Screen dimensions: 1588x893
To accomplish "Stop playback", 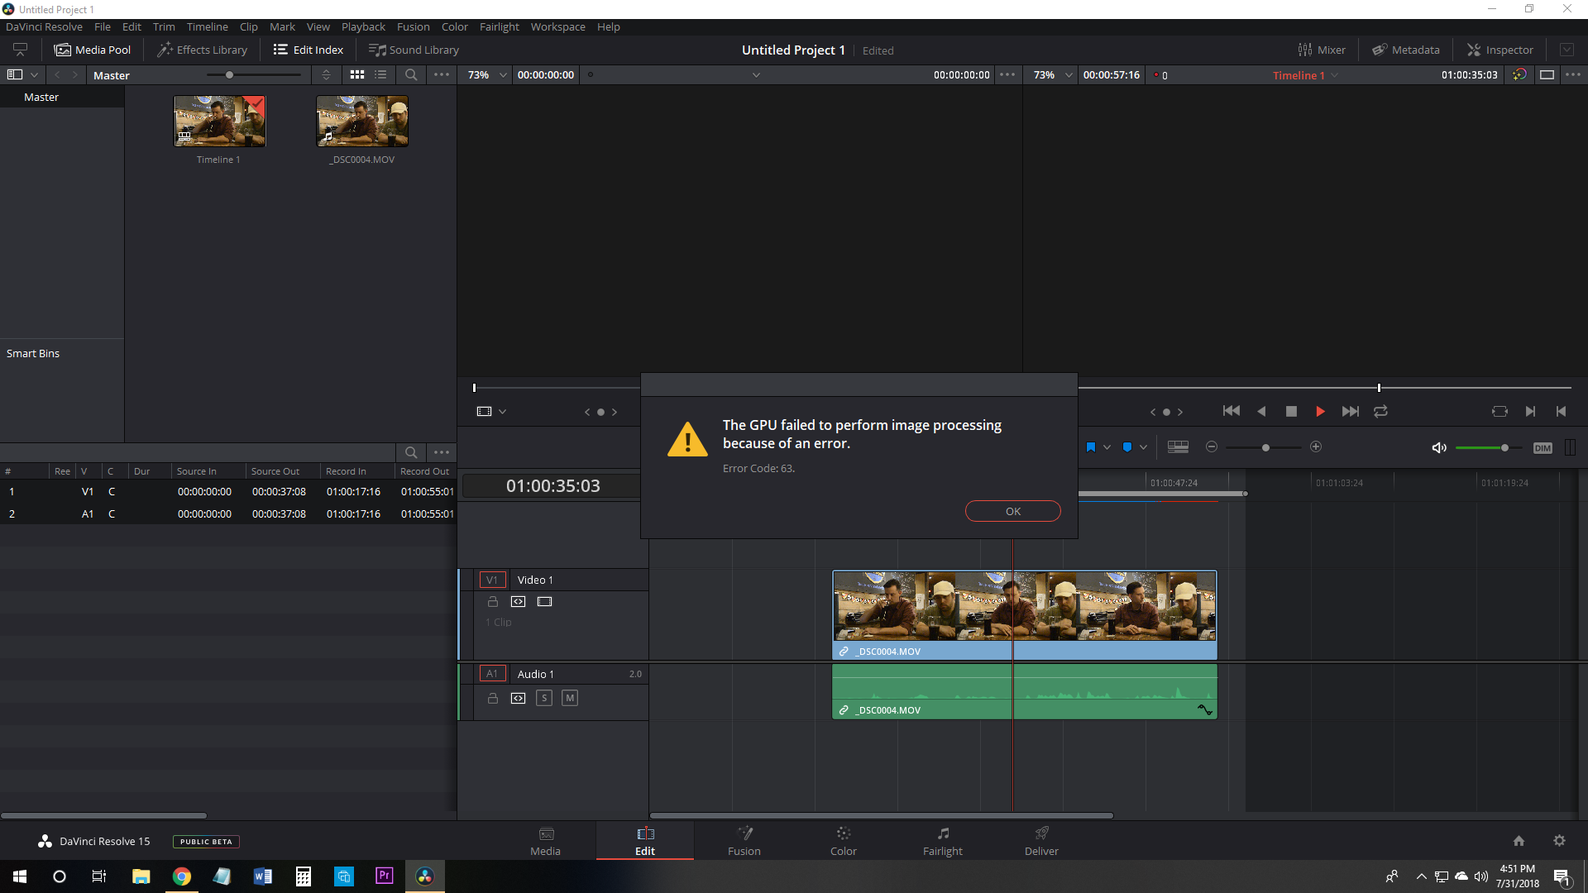I will click(x=1291, y=411).
